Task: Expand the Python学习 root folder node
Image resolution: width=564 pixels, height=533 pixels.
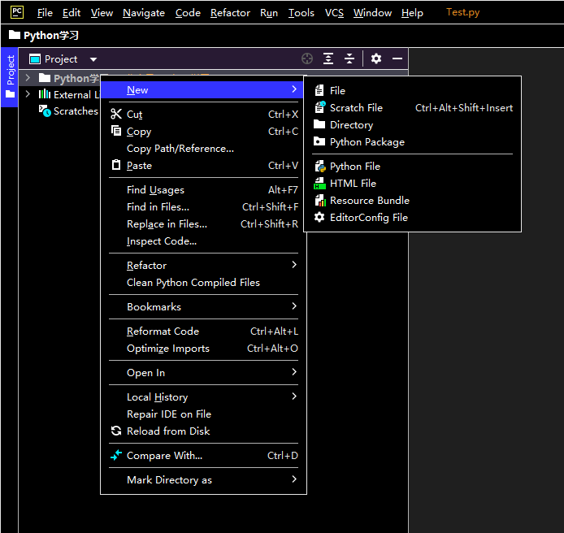Action: pos(28,78)
